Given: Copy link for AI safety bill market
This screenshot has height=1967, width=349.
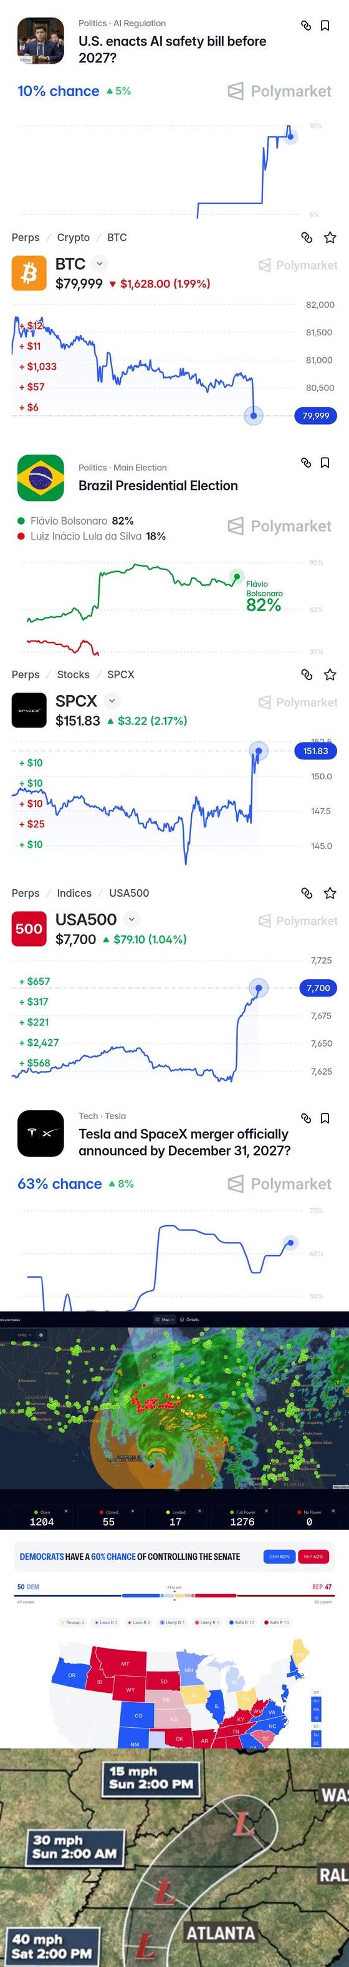Looking at the screenshot, I should coord(307,25).
